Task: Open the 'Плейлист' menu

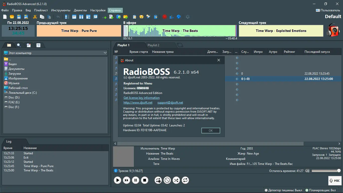Action: point(41,10)
